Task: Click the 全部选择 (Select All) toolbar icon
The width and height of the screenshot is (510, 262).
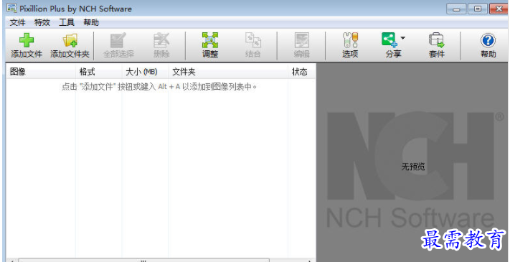Action: tap(118, 41)
